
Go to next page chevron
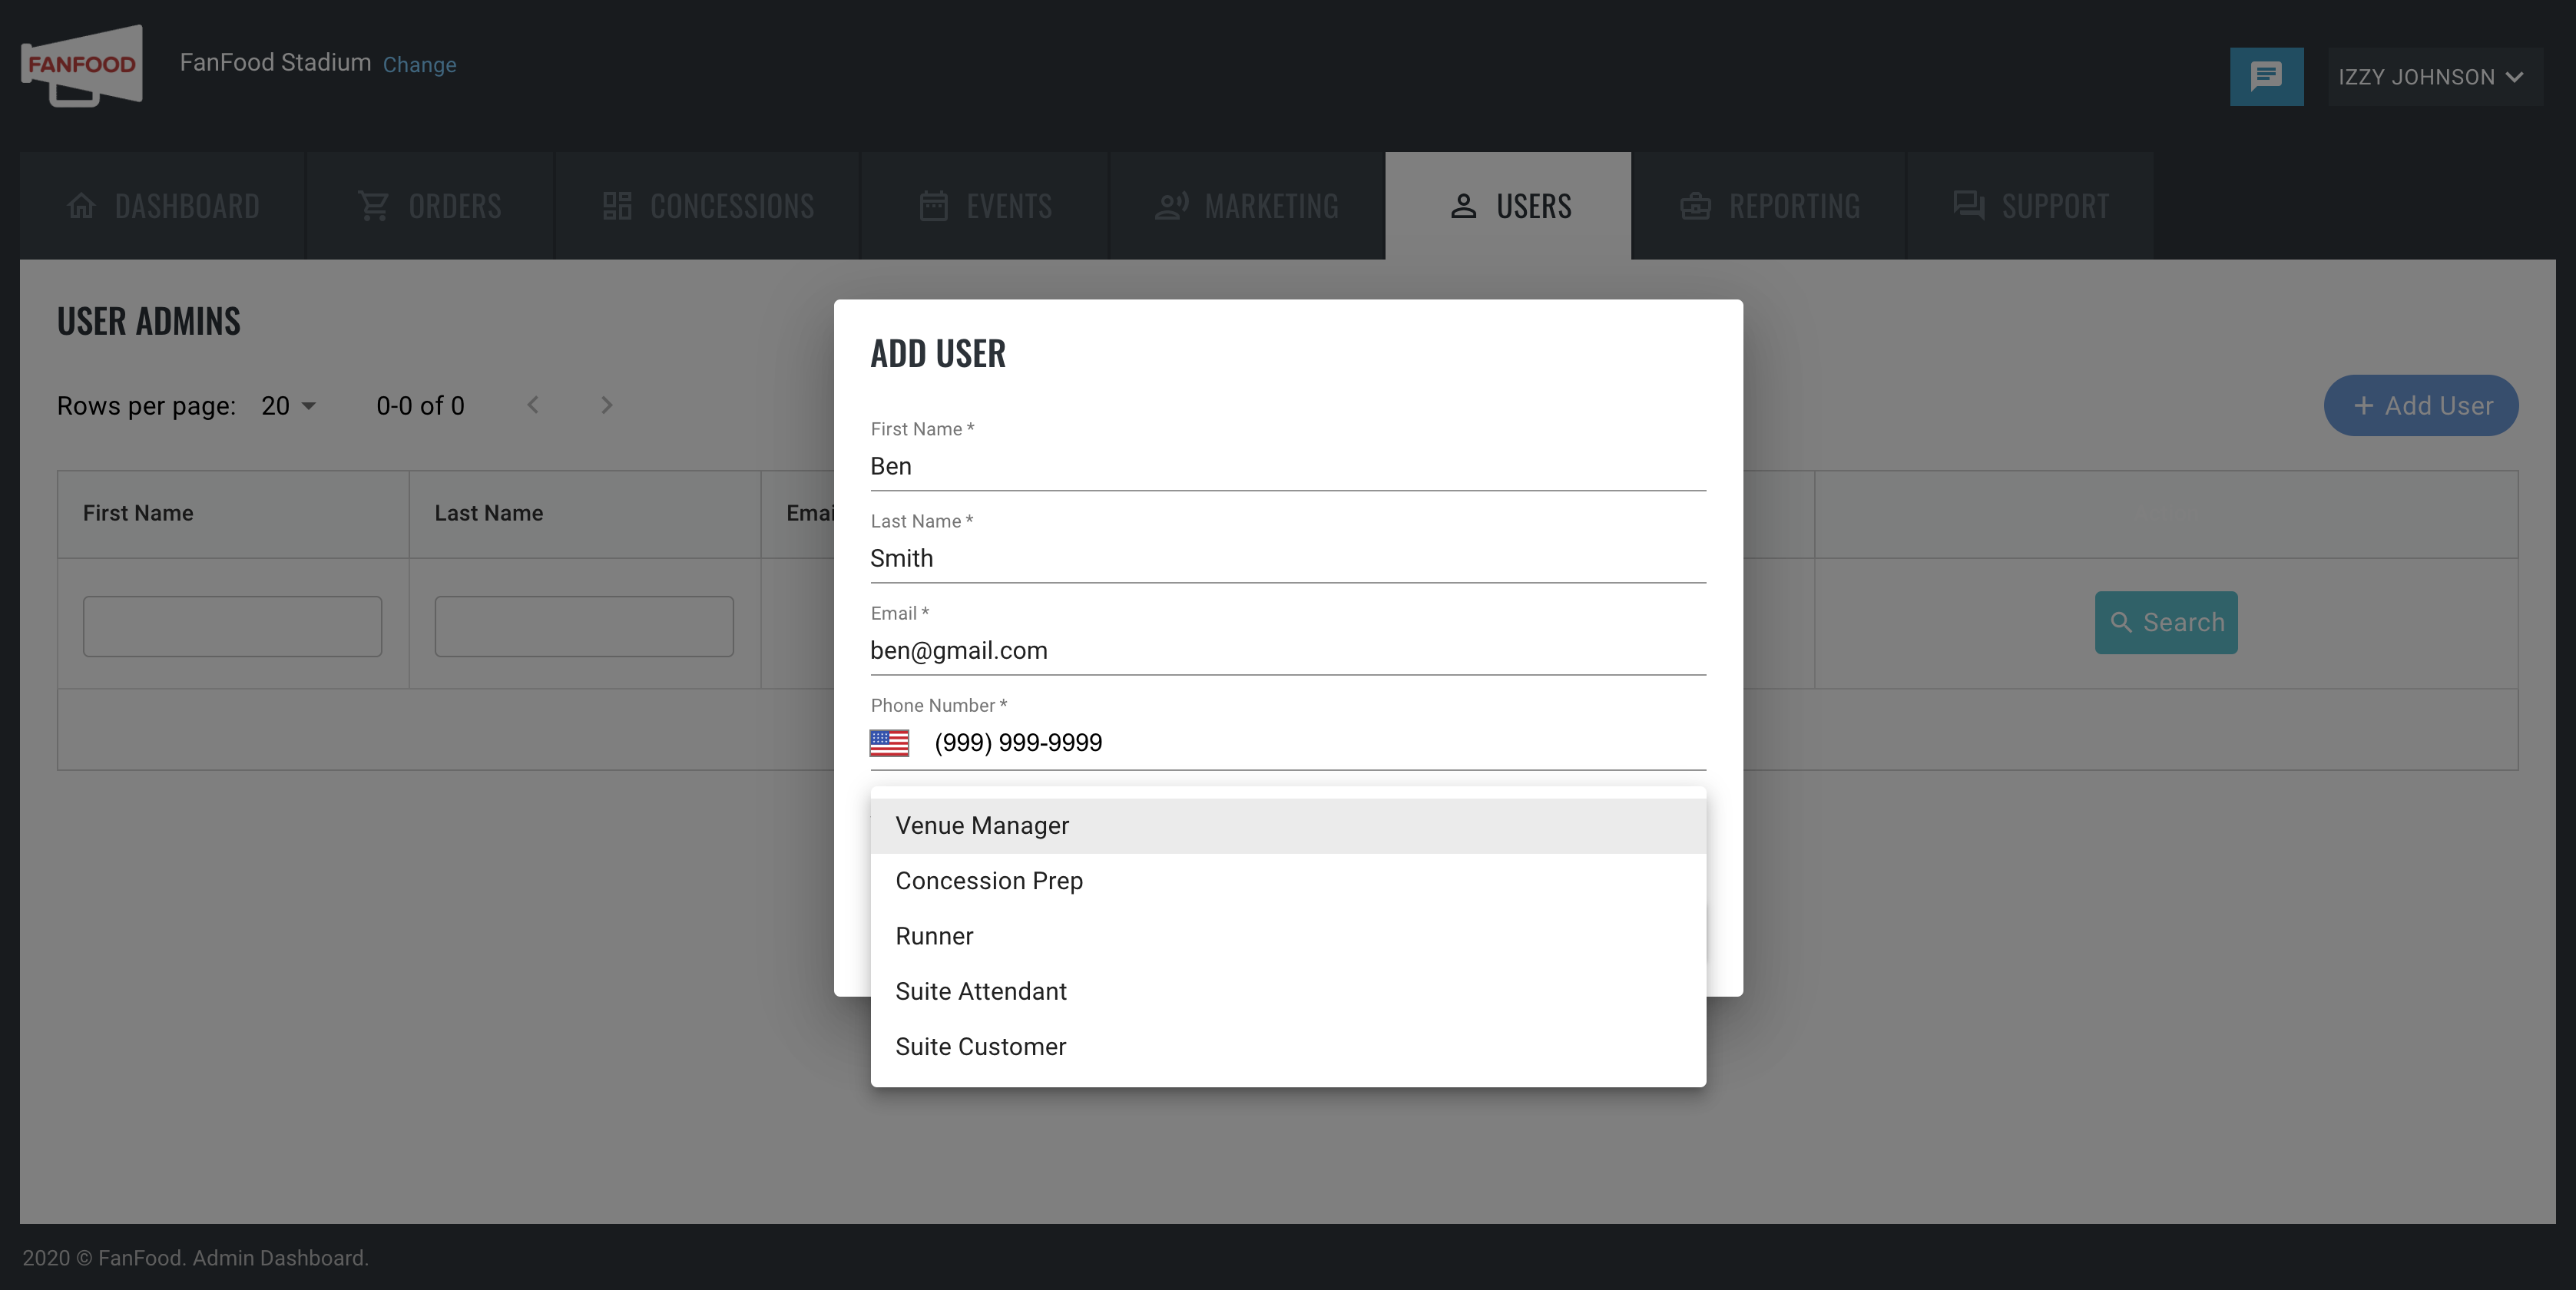[606, 405]
